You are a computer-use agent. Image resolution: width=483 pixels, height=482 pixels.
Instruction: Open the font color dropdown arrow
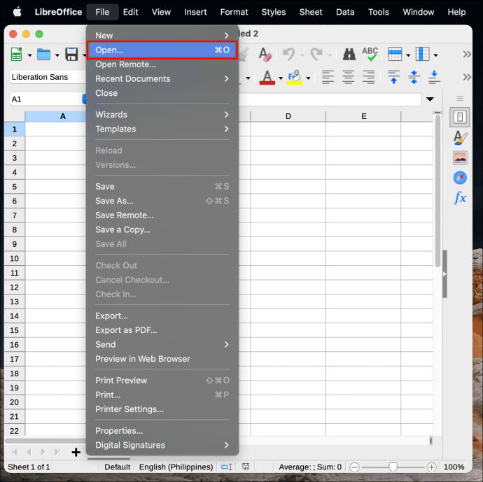click(280, 78)
